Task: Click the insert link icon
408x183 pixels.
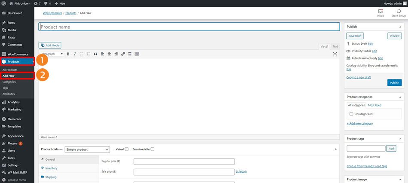Action: 123,54
